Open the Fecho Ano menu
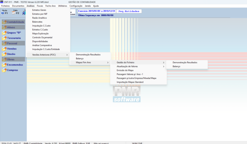Image resolution: width=247 pixels, height=144 pixels. 51,6
